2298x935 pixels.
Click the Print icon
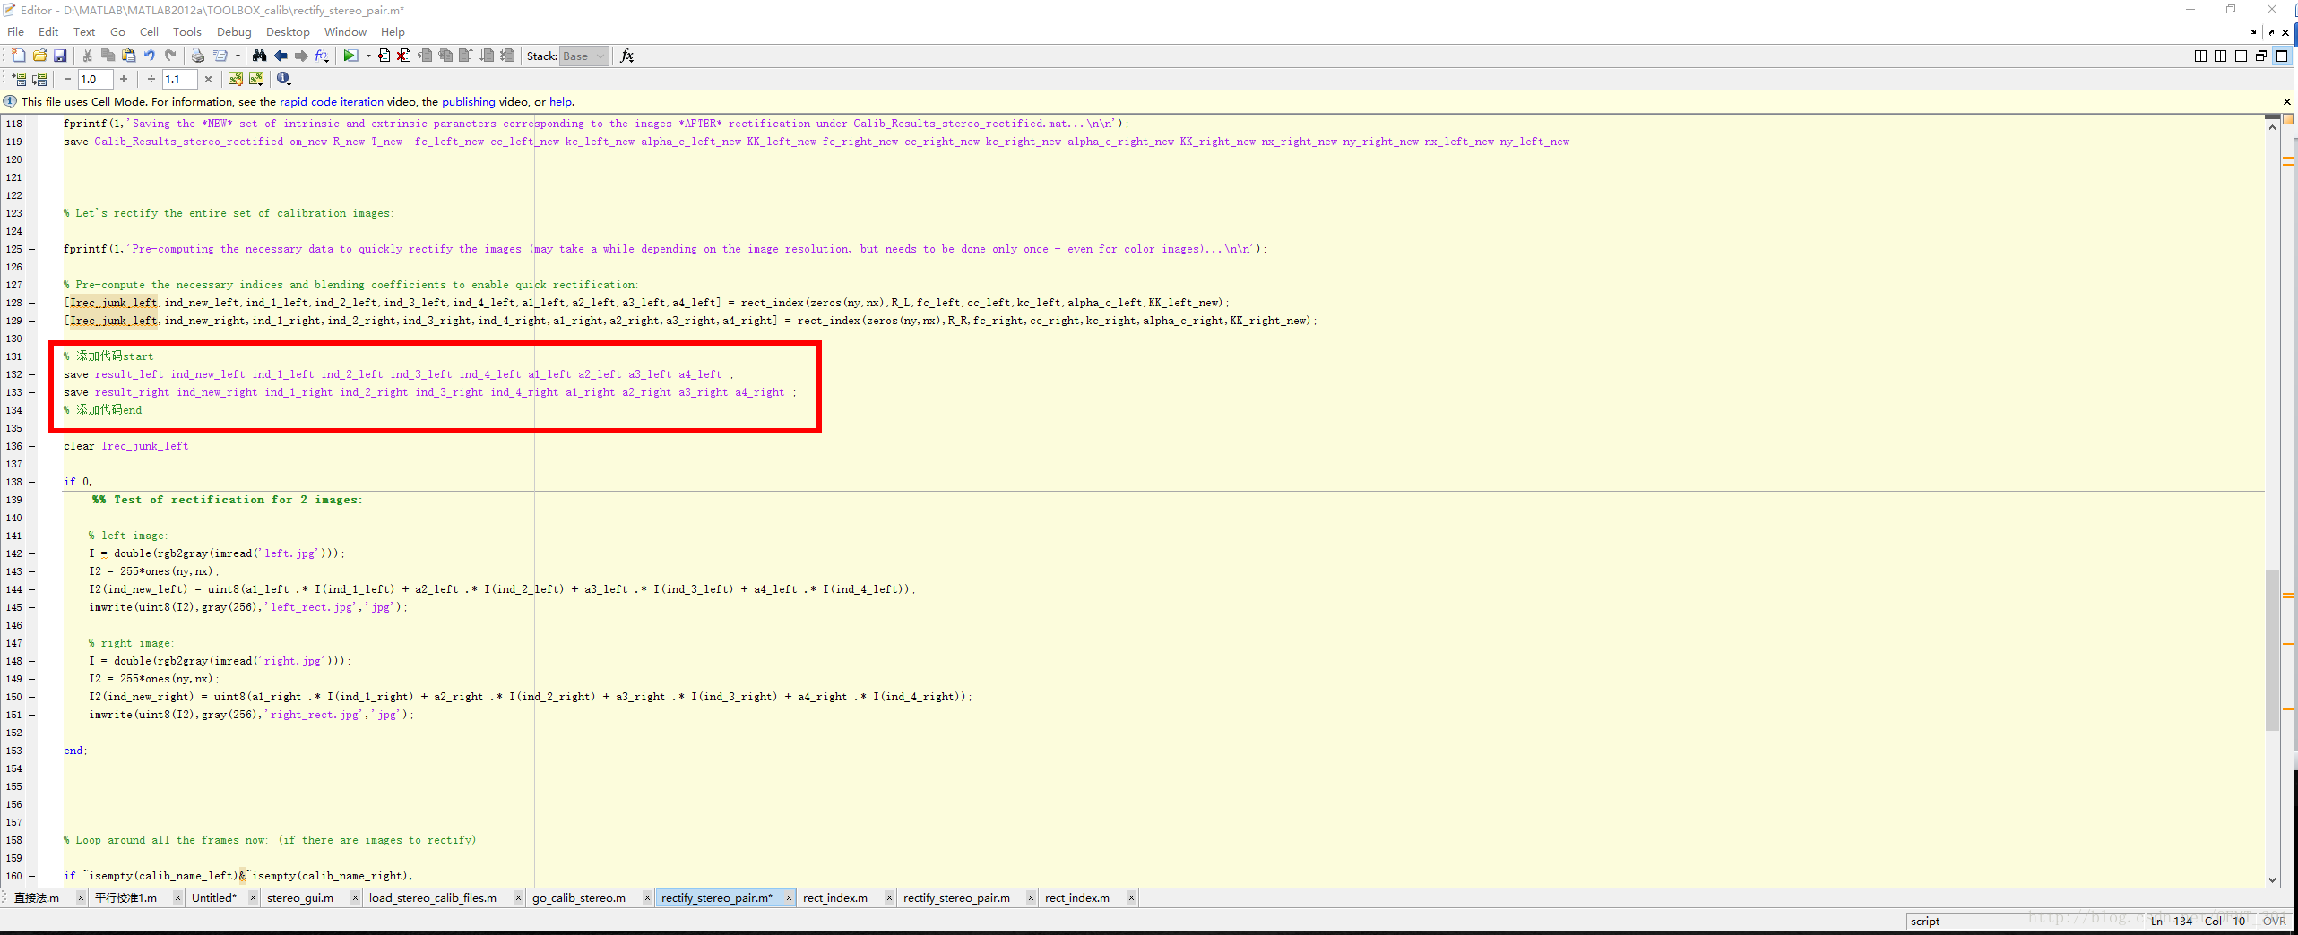[x=197, y=56]
